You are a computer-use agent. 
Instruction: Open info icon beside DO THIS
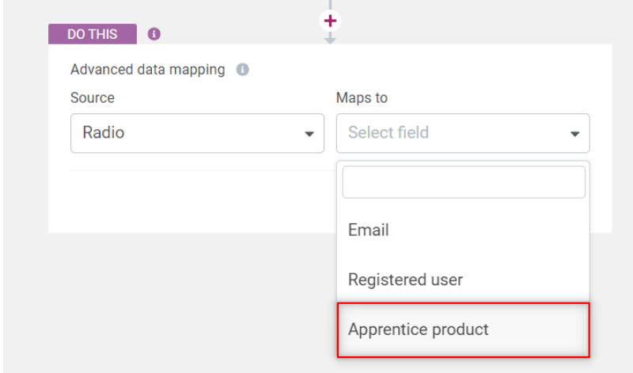coord(154,34)
